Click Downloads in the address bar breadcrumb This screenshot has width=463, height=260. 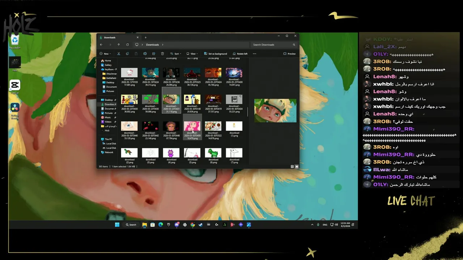152,45
